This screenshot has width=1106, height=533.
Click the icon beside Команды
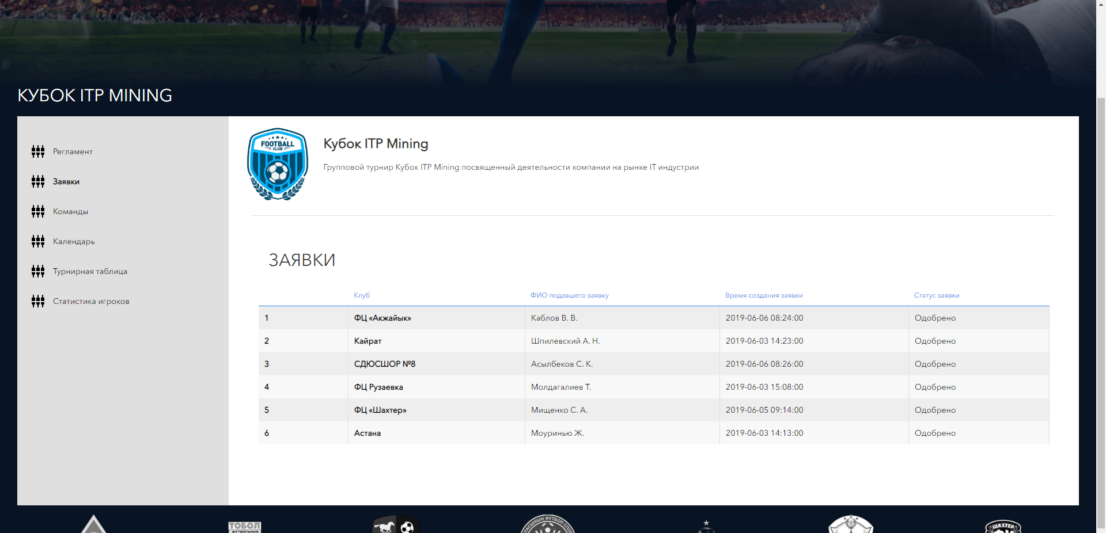point(38,211)
